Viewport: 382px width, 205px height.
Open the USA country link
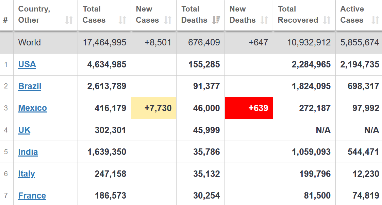tap(27, 64)
